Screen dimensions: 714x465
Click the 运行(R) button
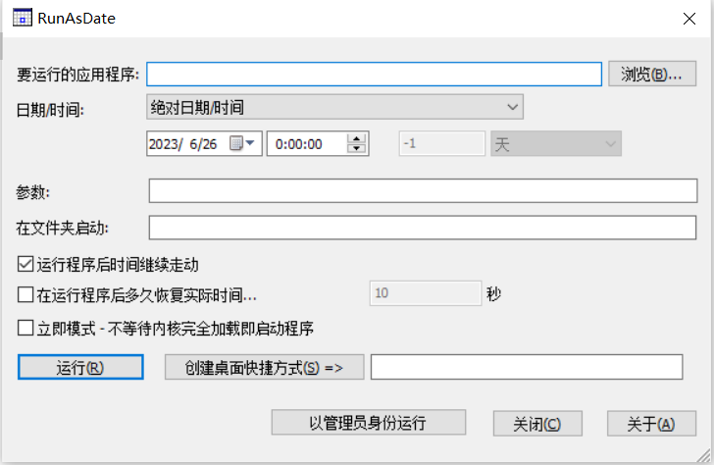coord(80,367)
